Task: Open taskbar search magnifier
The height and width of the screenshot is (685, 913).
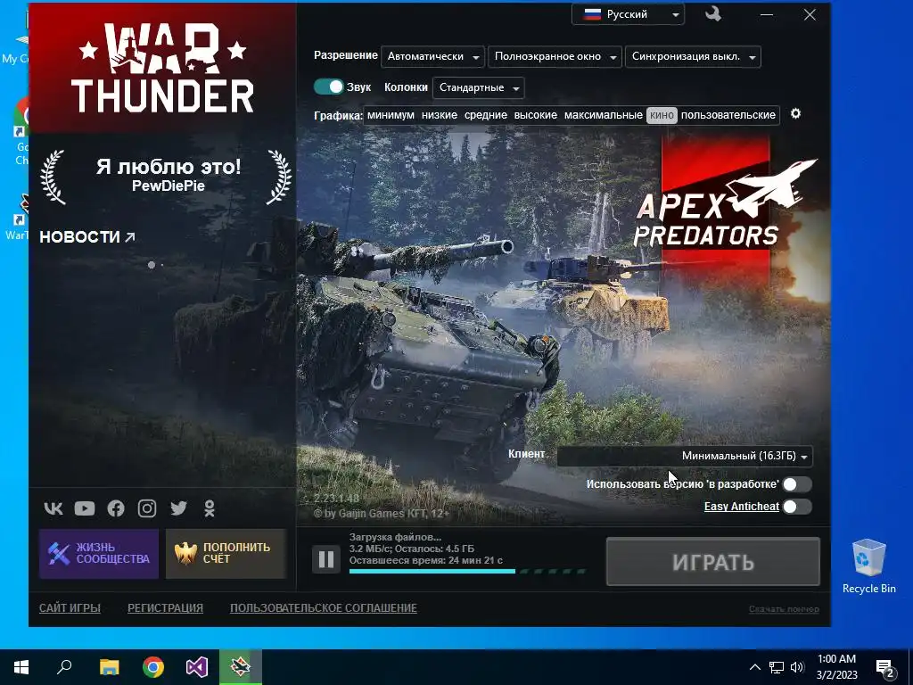Action: pos(64,667)
